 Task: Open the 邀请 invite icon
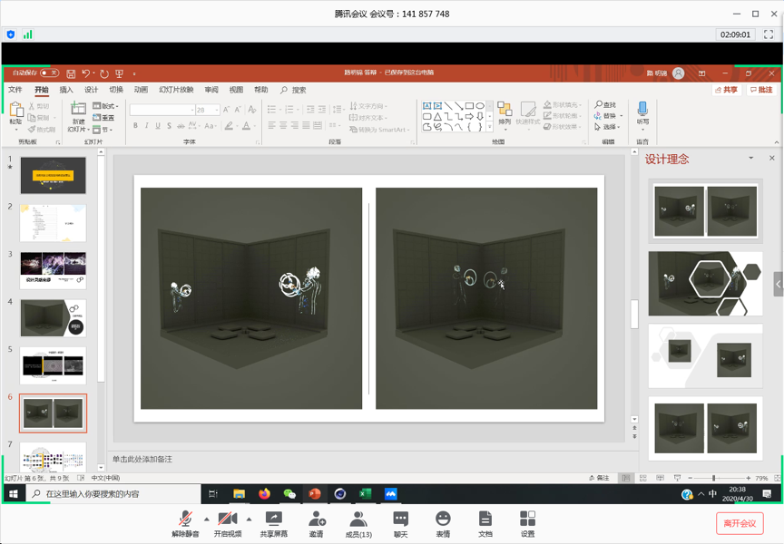(316, 520)
